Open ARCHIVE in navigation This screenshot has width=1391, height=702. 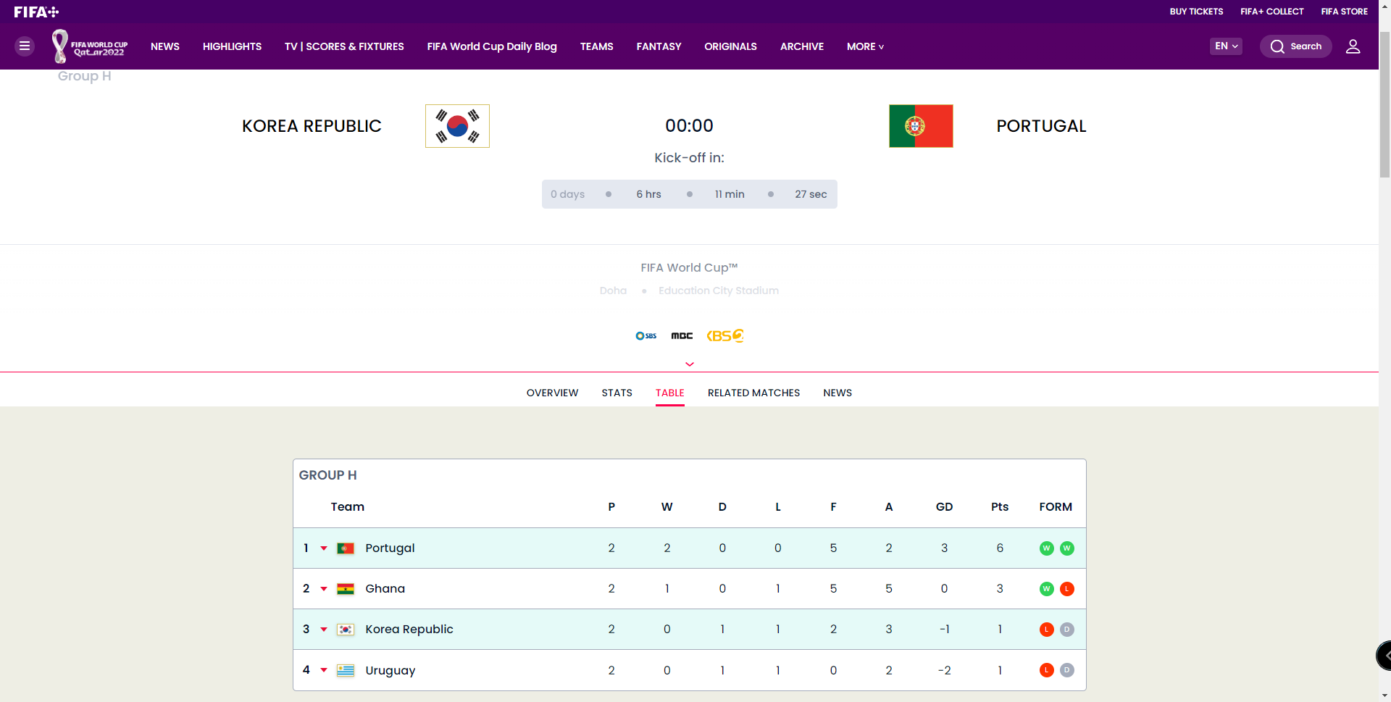[x=802, y=46]
